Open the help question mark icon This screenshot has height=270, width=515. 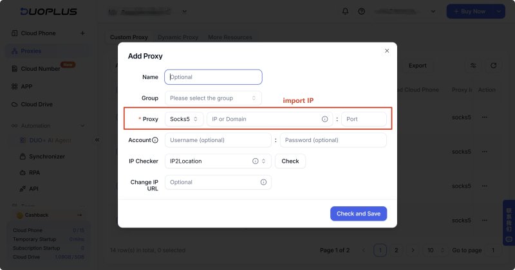pyautogui.click(x=362, y=12)
